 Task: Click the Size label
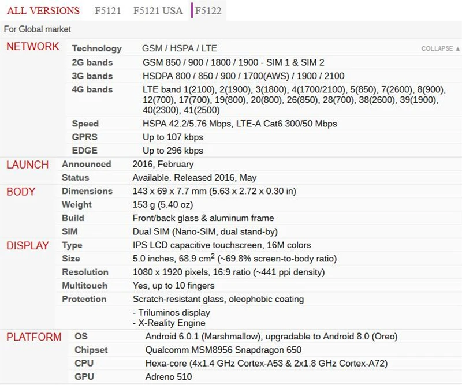71,259
